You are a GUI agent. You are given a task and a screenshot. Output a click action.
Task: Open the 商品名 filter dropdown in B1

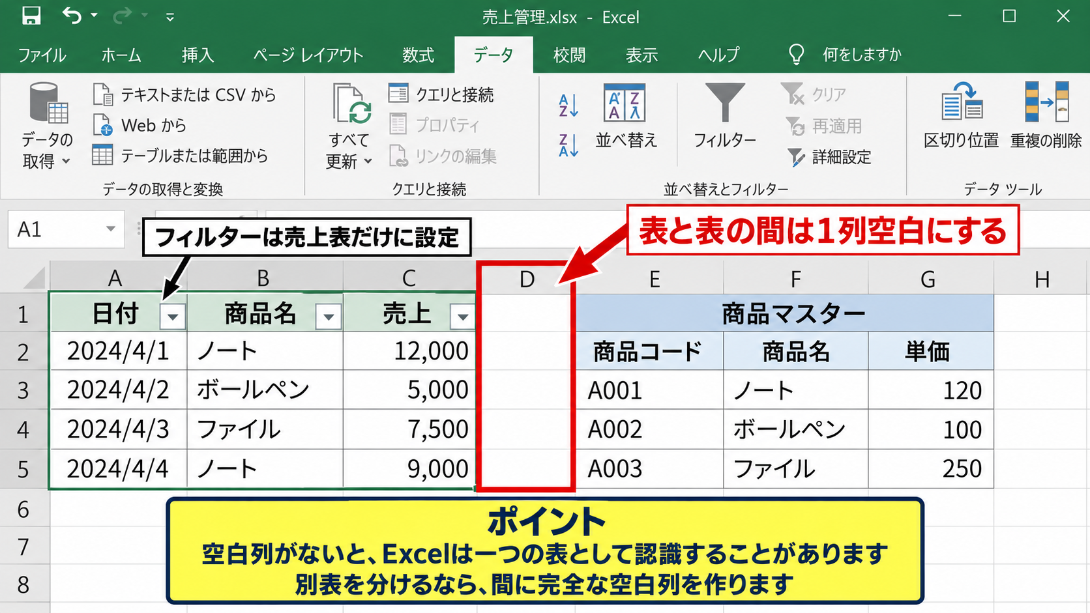[x=329, y=317]
